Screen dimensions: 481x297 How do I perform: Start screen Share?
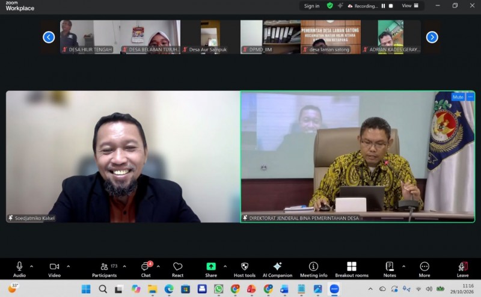click(x=211, y=269)
